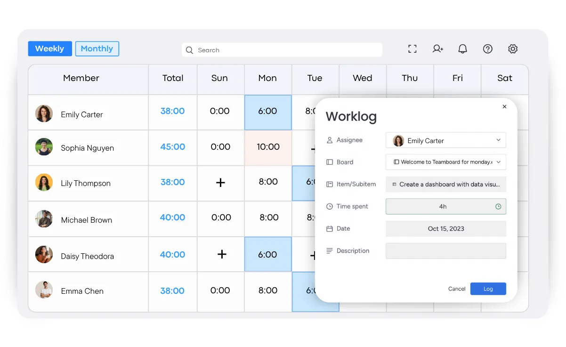This screenshot has width=566, height=347.
Task: Cancel the Worklog dialog
Action: coord(457,289)
